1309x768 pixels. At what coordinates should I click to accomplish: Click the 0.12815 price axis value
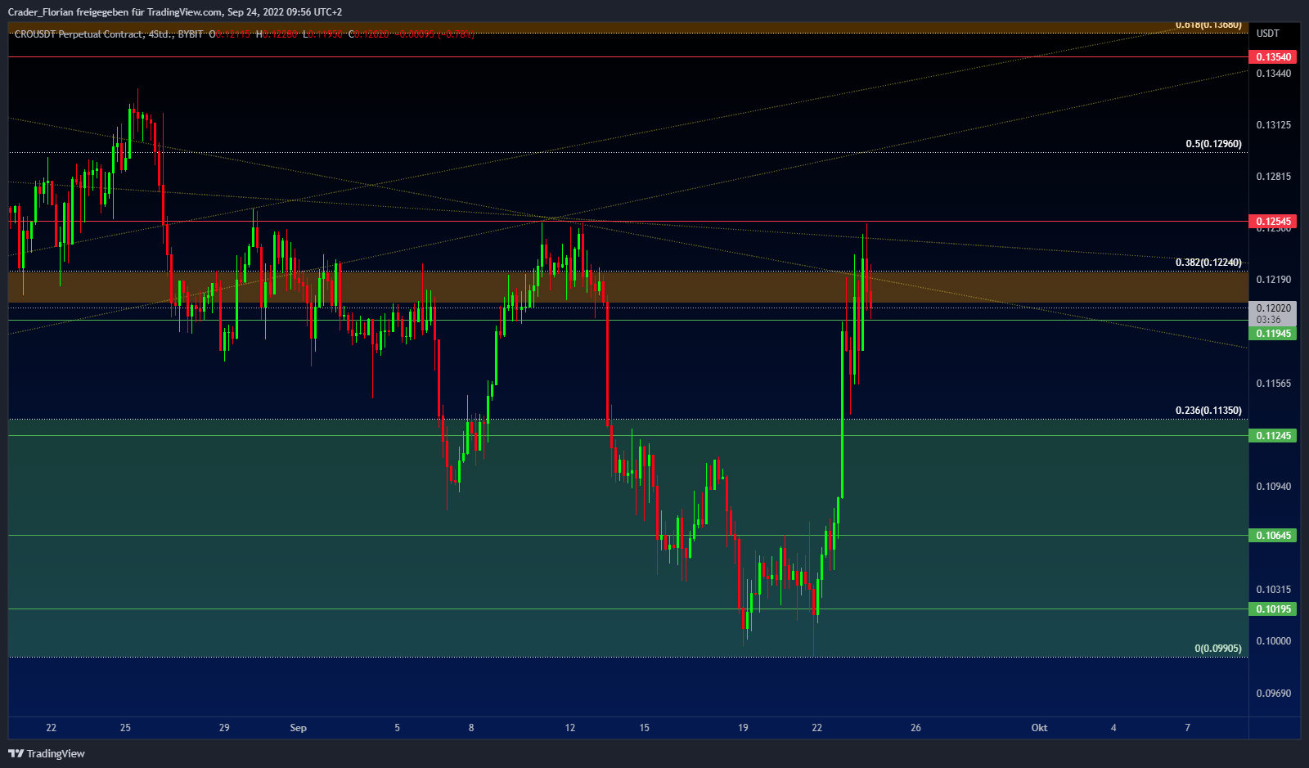tap(1274, 177)
